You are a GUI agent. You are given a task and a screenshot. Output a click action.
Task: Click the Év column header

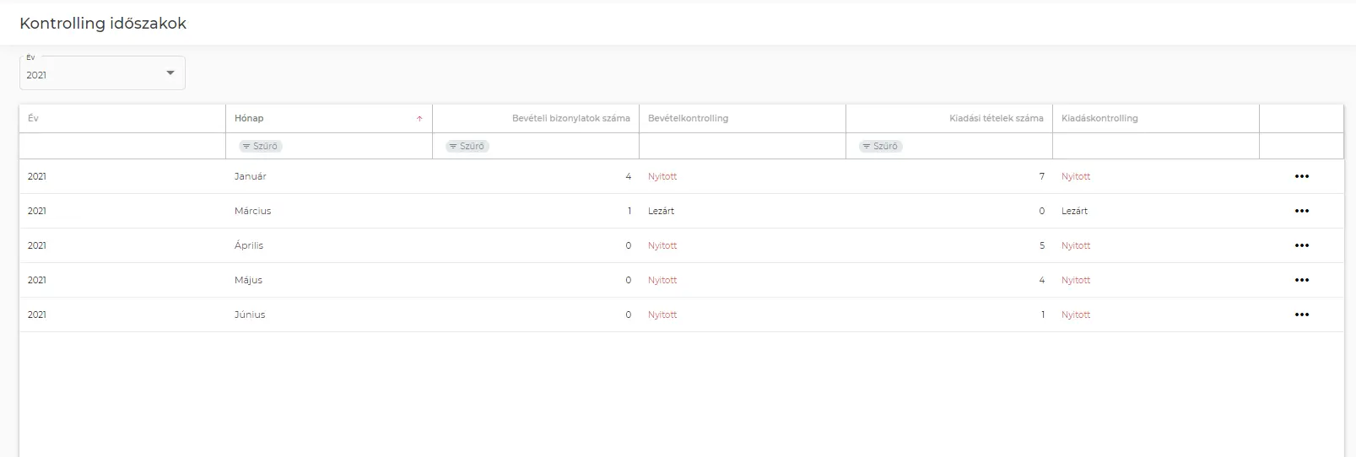[34, 118]
